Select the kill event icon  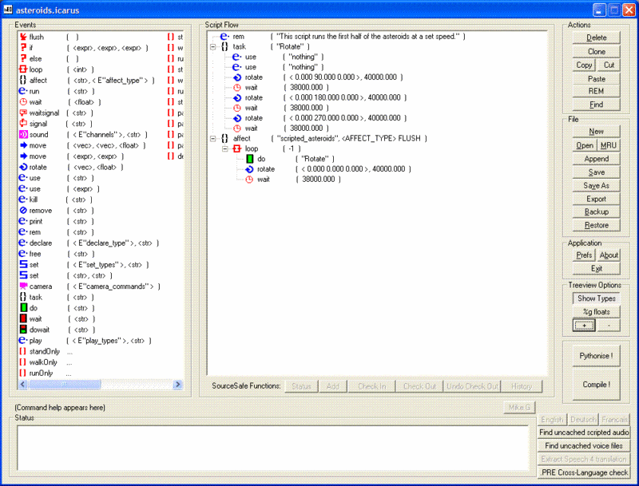[x=23, y=200]
